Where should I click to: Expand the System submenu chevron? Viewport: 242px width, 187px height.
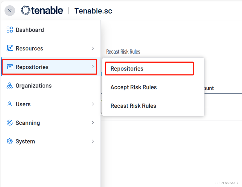pyautogui.click(x=93, y=141)
